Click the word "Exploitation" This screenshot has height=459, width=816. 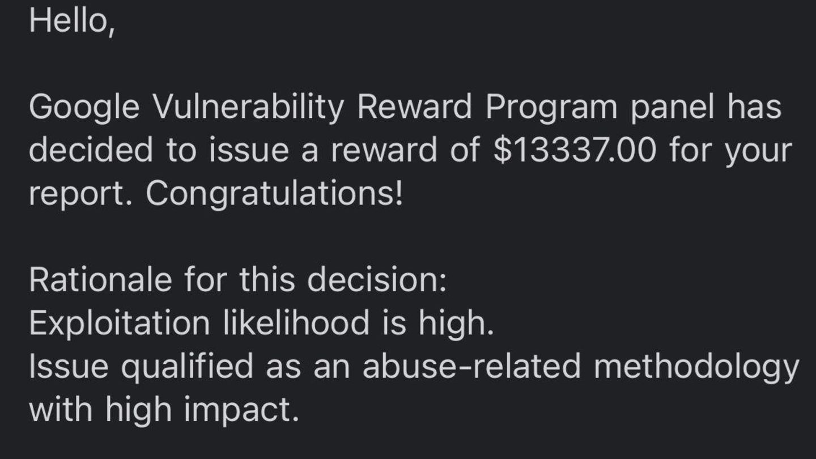pos(119,323)
